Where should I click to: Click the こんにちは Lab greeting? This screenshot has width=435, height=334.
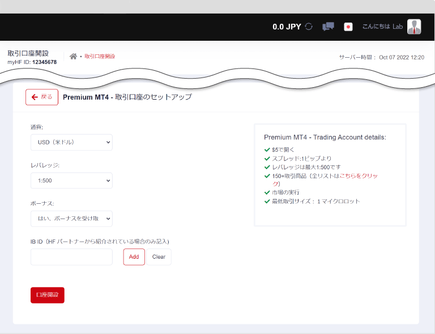coord(382,27)
